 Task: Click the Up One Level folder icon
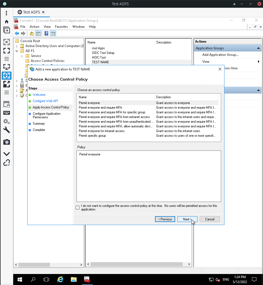tap(32, 33)
